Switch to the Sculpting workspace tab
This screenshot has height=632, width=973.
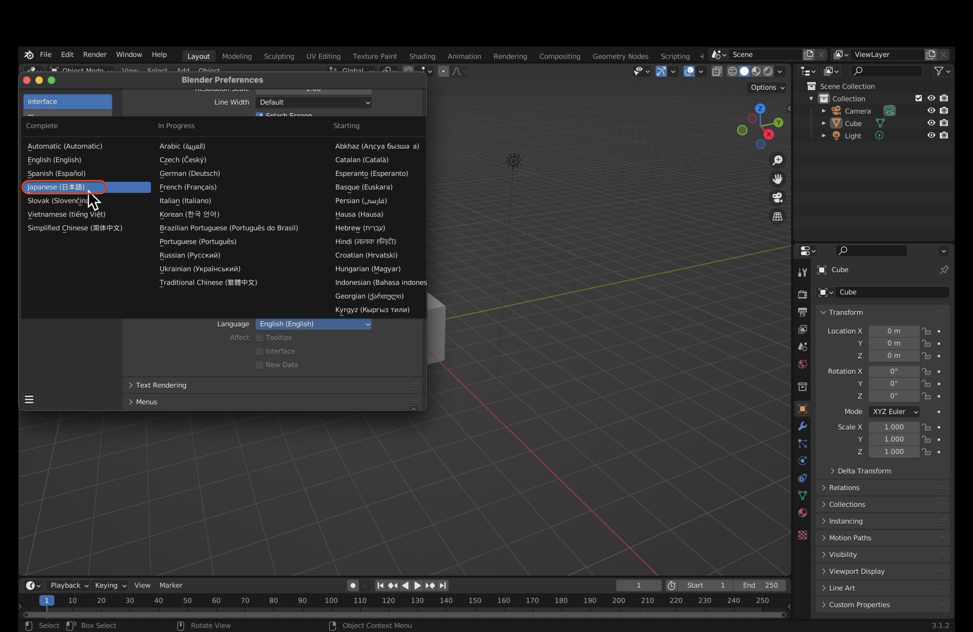(x=279, y=56)
